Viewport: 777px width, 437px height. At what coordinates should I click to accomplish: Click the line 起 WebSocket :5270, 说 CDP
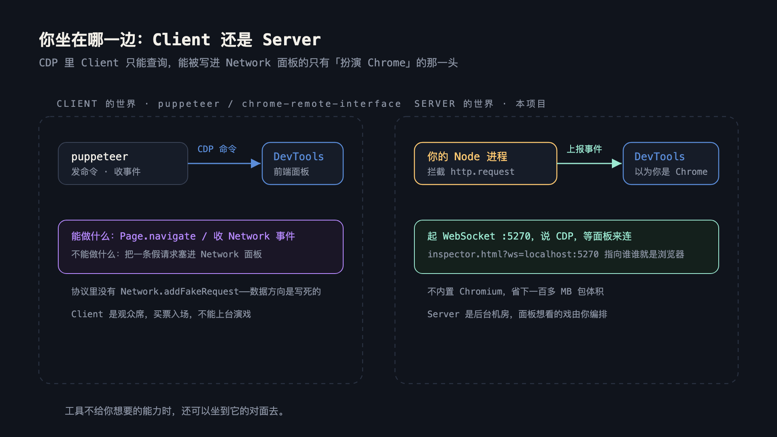[529, 236]
